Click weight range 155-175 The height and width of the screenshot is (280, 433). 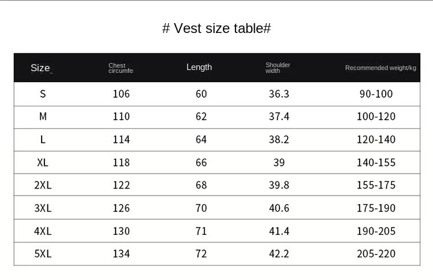tap(376, 185)
